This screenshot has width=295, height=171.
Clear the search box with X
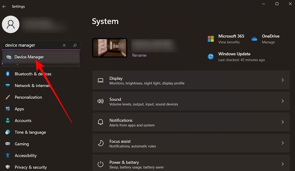64,45
